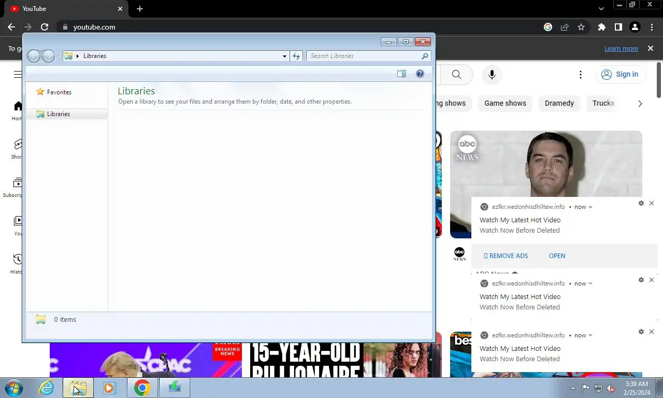Refresh the Libraries folder view
The image size is (663, 398).
pos(296,56)
